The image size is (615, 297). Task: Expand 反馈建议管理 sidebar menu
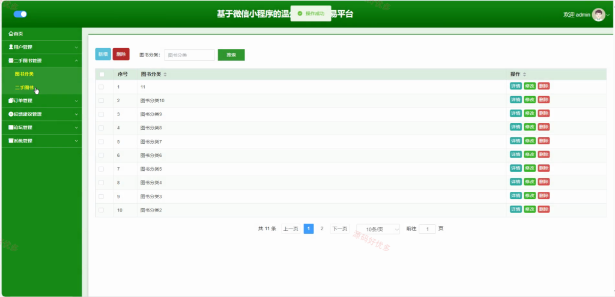click(41, 114)
